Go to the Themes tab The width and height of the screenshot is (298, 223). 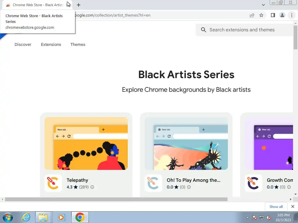(78, 44)
